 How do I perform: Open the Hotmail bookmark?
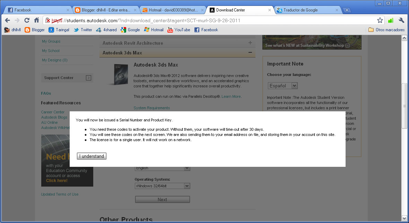click(x=154, y=30)
